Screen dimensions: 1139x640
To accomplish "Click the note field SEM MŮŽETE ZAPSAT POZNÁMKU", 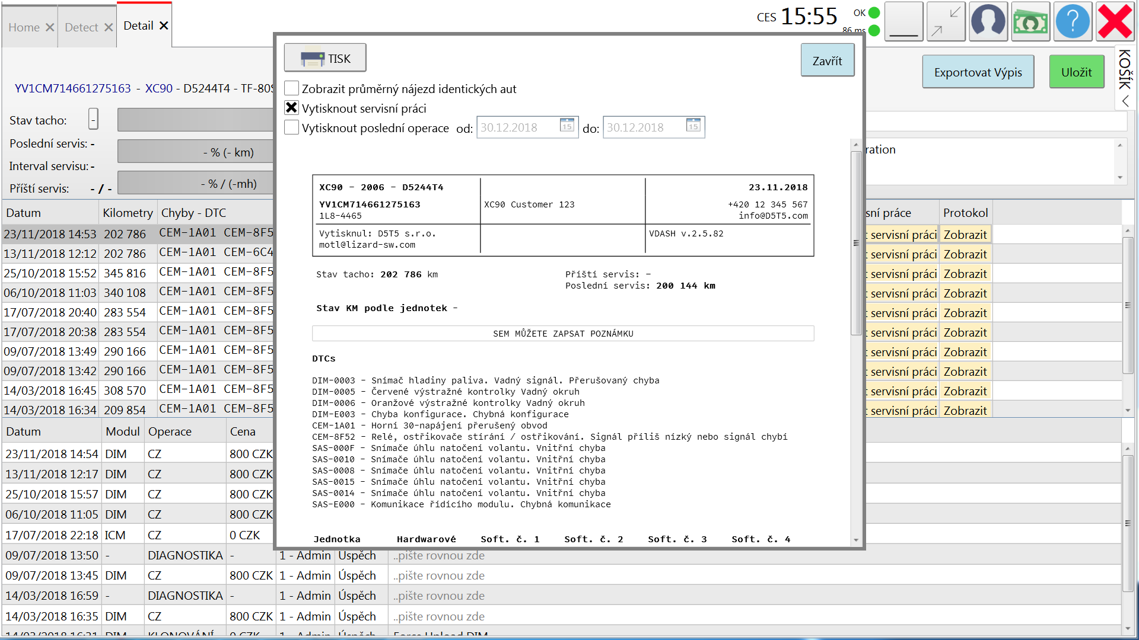I will click(x=562, y=334).
